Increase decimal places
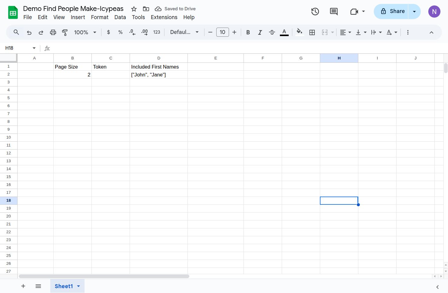448x293 pixels. (x=144, y=32)
